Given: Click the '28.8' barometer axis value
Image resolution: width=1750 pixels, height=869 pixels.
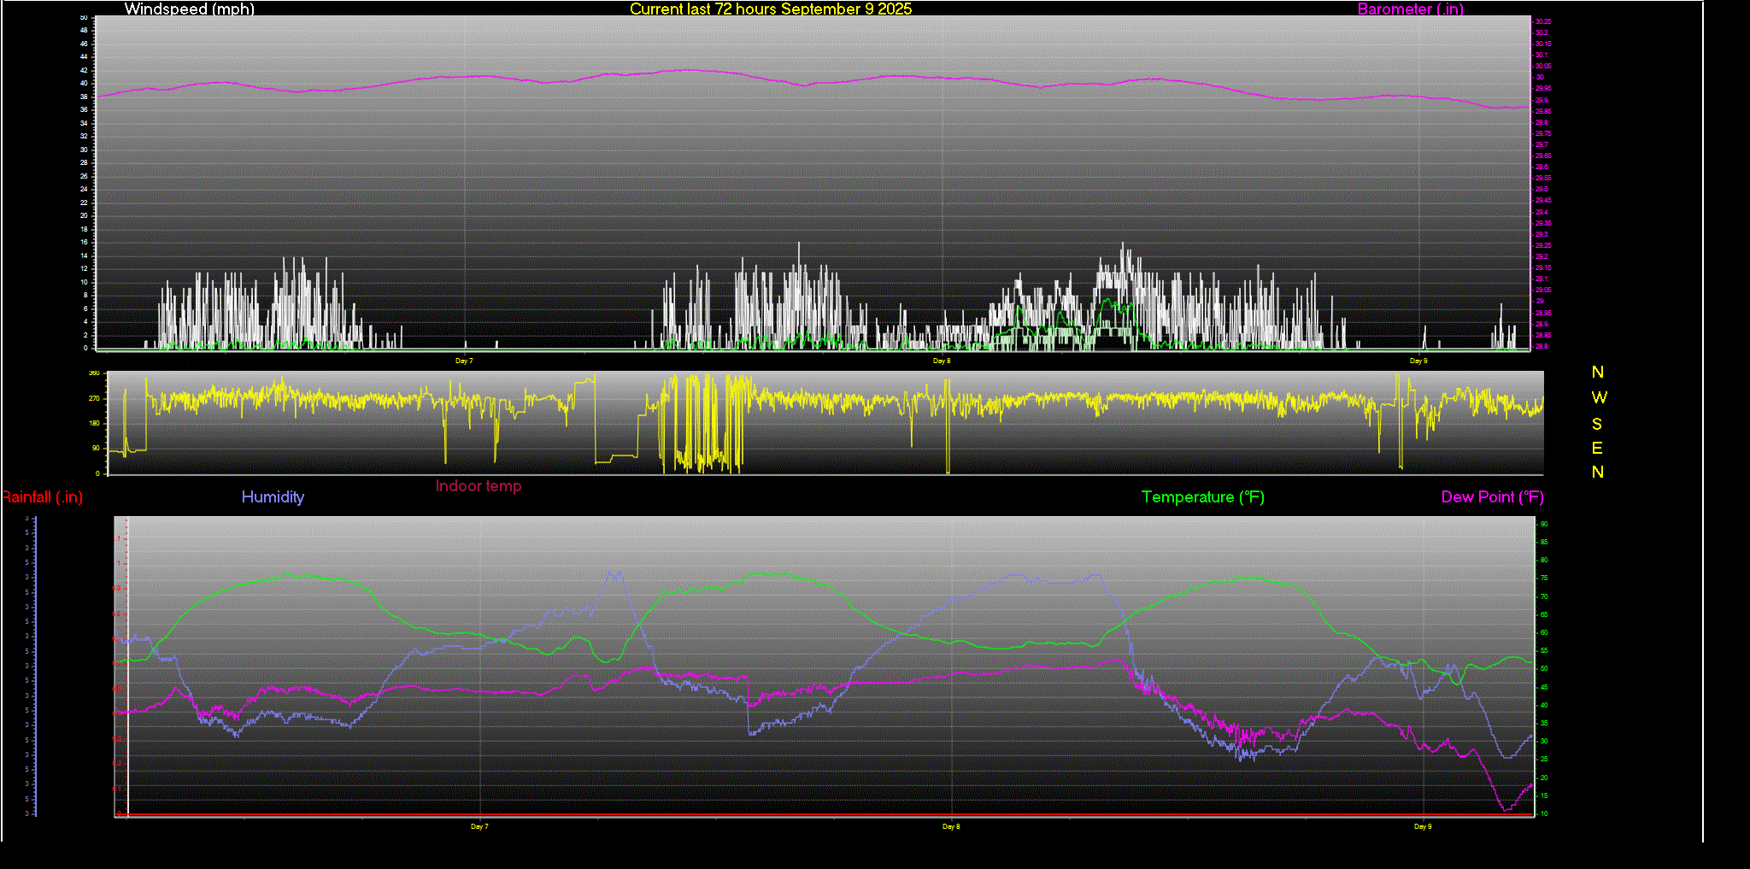Looking at the screenshot, I should tap(1542, 346).
